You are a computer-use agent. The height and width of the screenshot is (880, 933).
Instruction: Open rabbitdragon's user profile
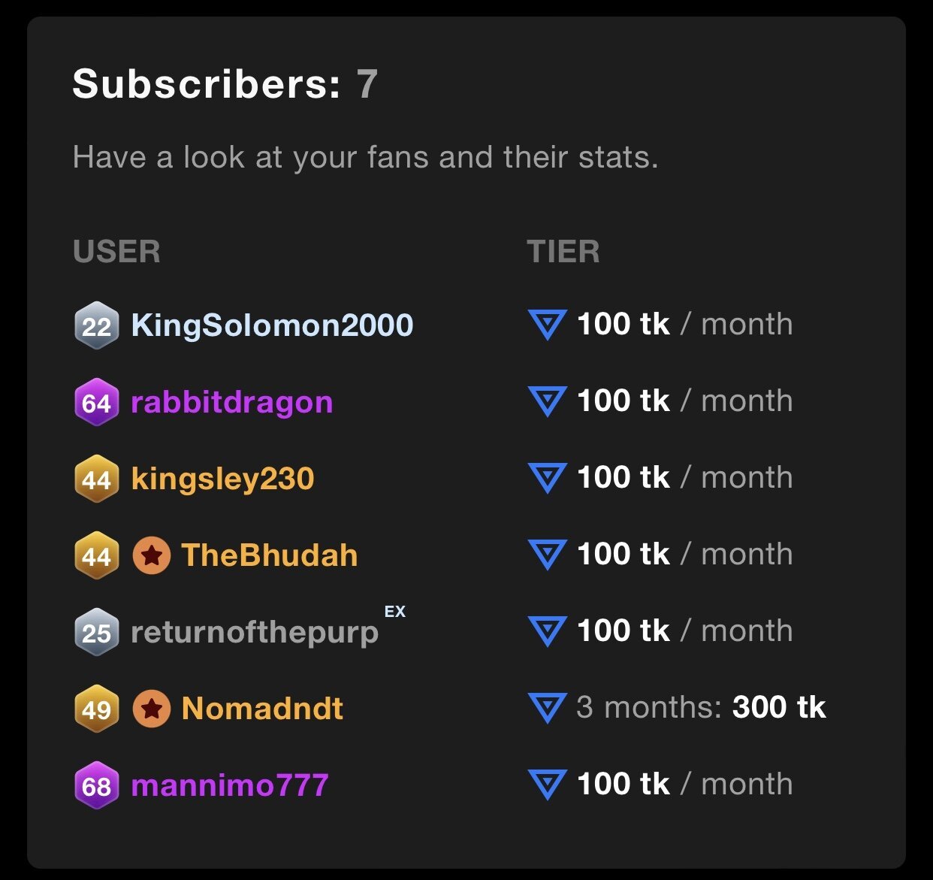coord(231,402)
